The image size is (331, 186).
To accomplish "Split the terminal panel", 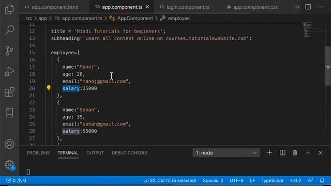I will tap(282, 153).
